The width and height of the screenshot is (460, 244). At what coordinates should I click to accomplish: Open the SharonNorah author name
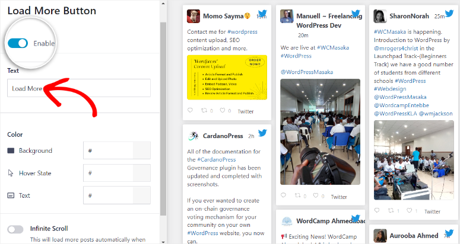[x=409, y=16]
